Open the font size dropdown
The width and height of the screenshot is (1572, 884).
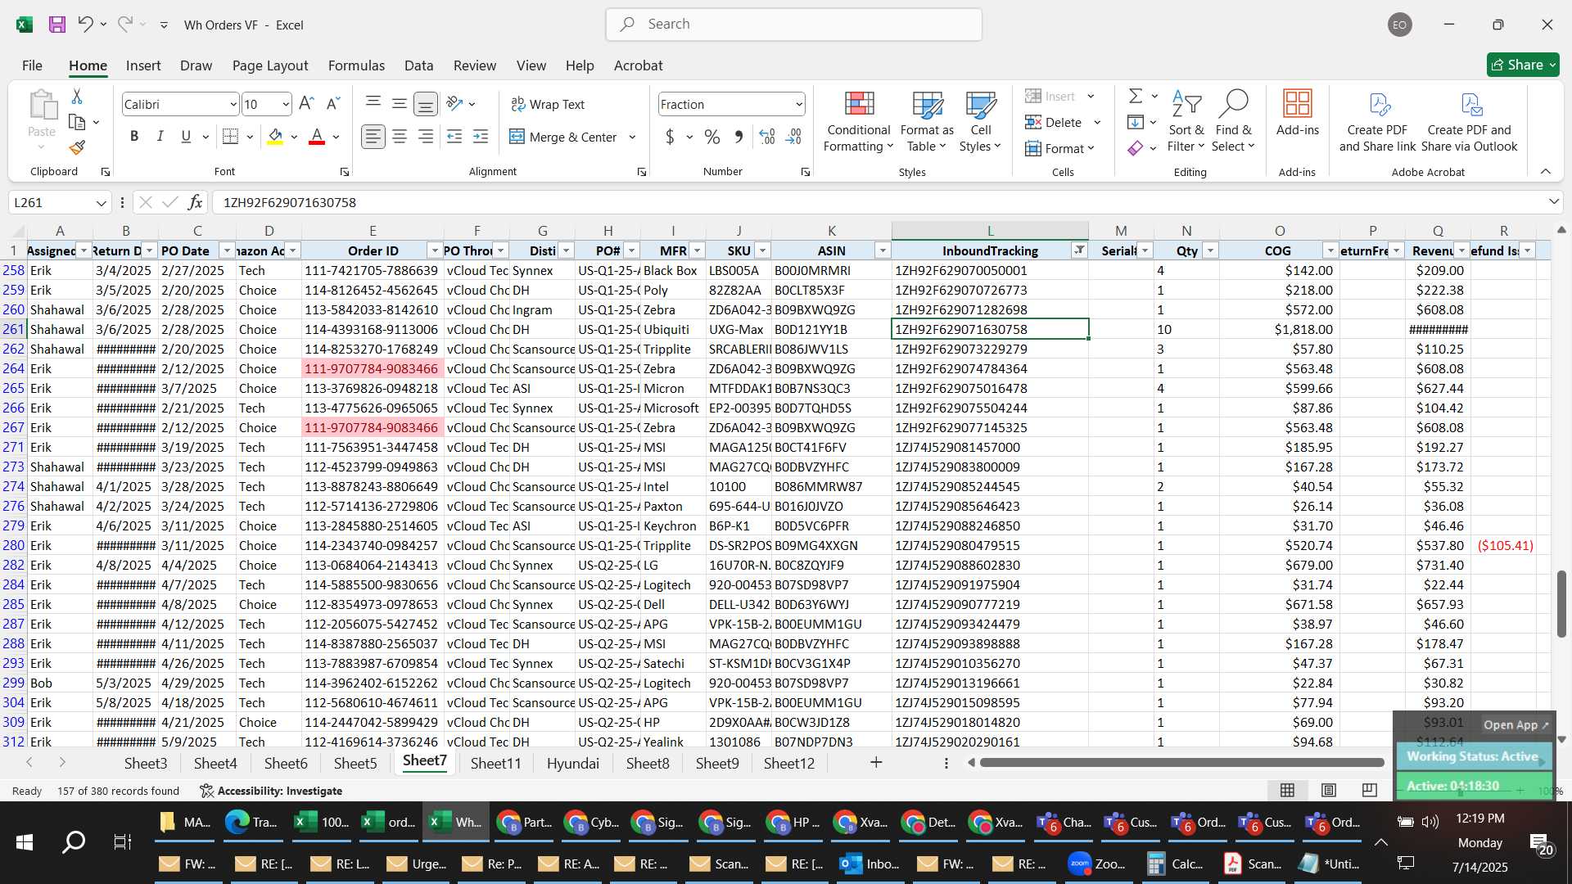pyautogui.click(x=285, y=105)
